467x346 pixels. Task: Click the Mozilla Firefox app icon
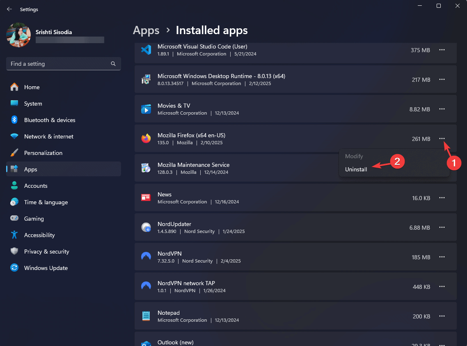pos(146,139)
